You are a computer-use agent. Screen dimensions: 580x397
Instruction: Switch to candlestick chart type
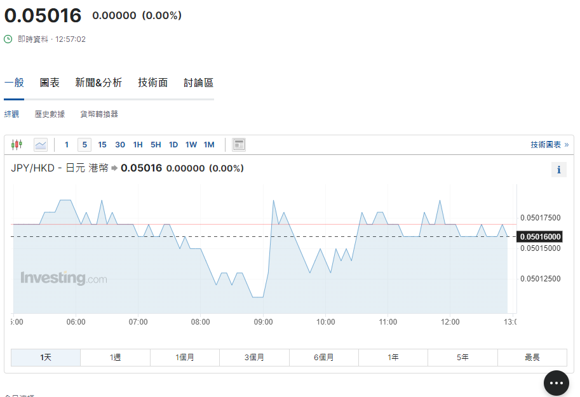pos(17,145)
